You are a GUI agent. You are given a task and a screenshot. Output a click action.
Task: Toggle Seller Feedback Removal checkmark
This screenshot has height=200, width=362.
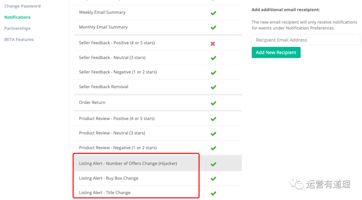(x=213, y=87)
